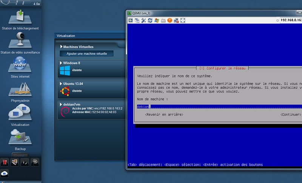This screenshot has width=302, height=183.
Task: Click the Adresse MAC 52:54:00:02:A8:03 text
Action: coord(94,112)
